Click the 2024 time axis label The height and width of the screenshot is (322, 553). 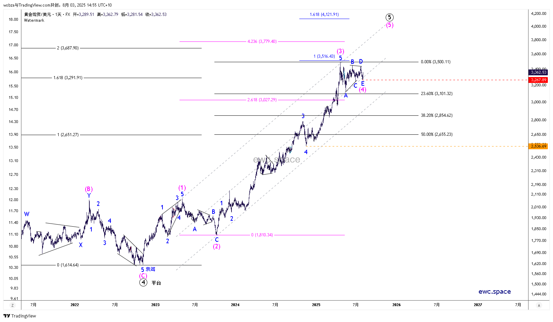235,305
